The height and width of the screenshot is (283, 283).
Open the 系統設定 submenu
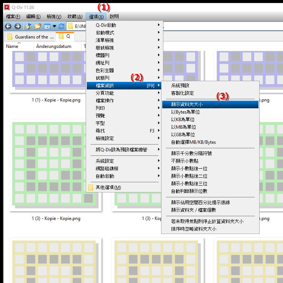coord(125,161)
